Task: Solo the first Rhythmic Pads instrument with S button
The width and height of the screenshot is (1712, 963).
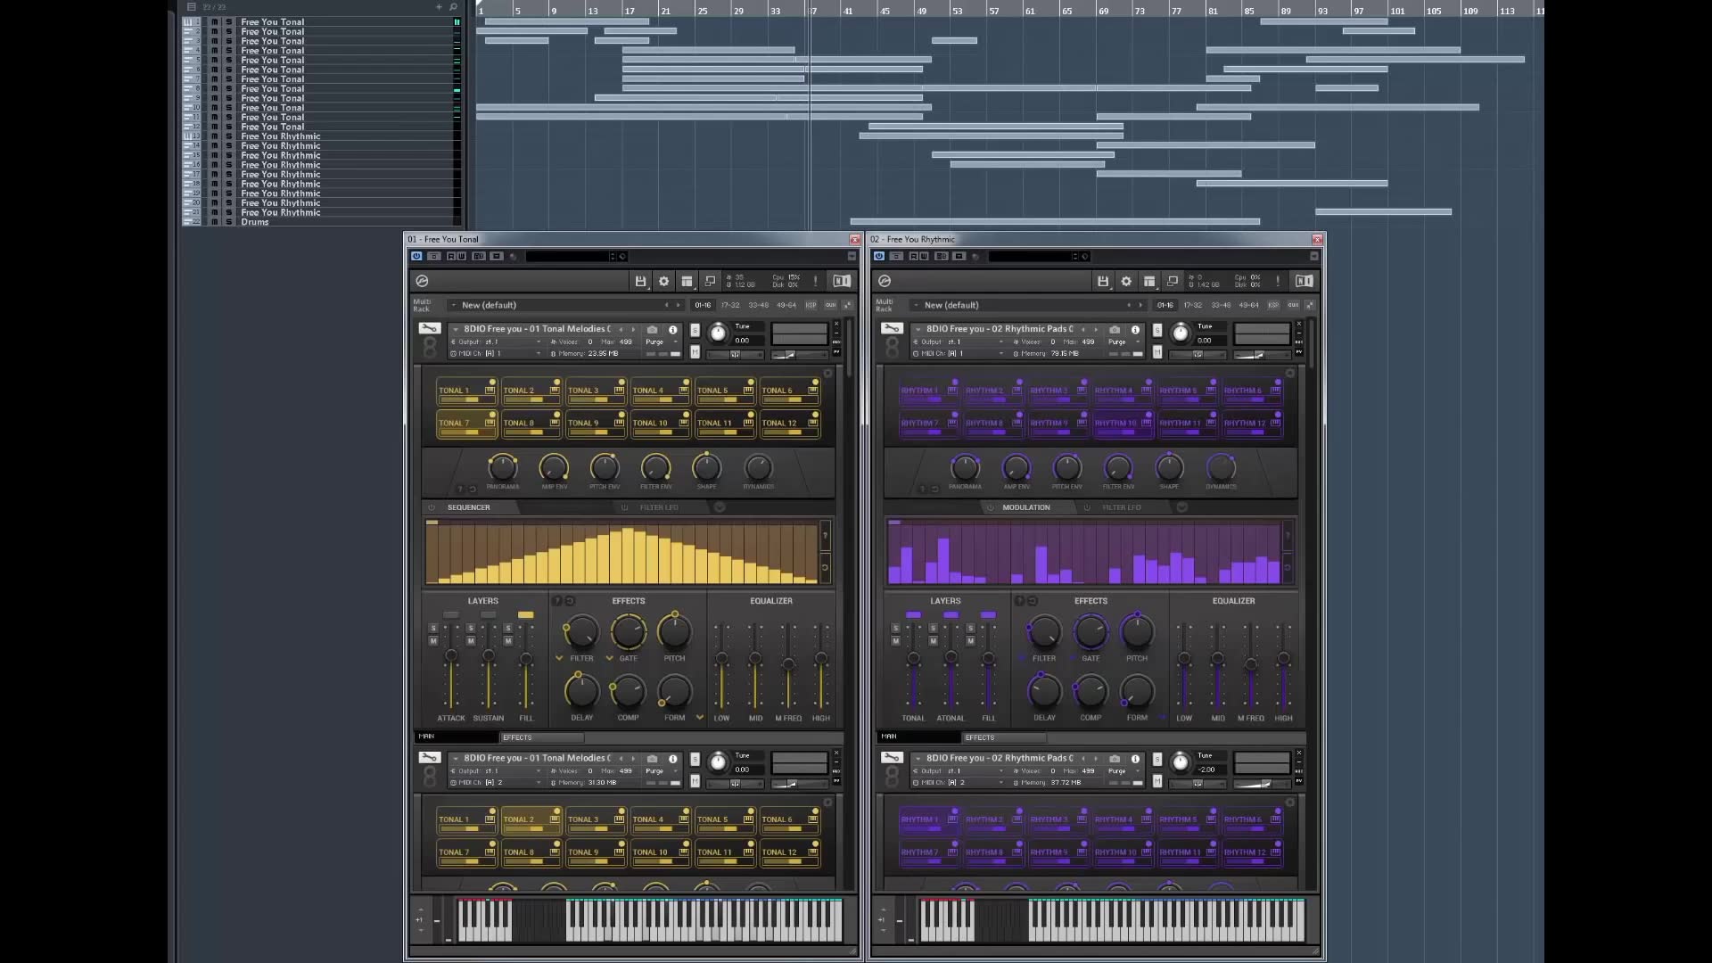Action: pyautogui.click(x=1157, y=330)
